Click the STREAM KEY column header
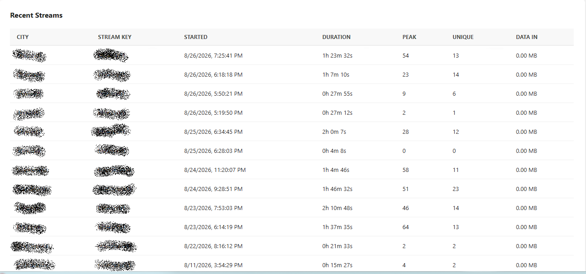The width and height of the screenshot is (586, 274). click(114, 37)
